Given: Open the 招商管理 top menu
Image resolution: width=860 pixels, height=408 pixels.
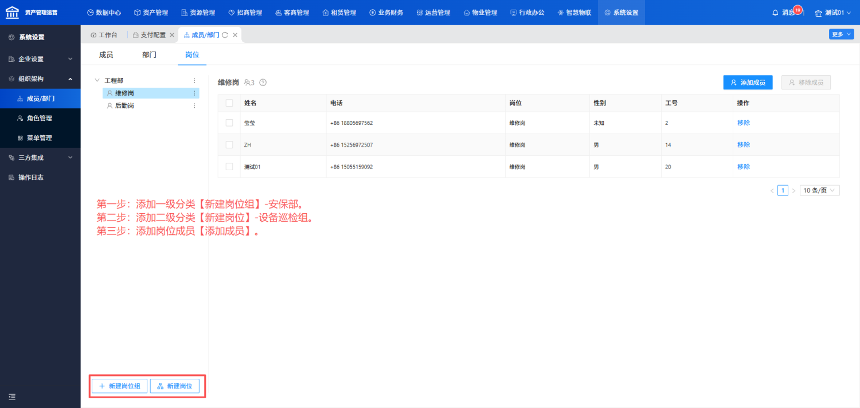Looking at the screenshot, I should click(x=245, y=13).
